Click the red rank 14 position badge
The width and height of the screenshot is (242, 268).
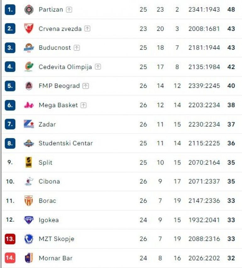10,258
